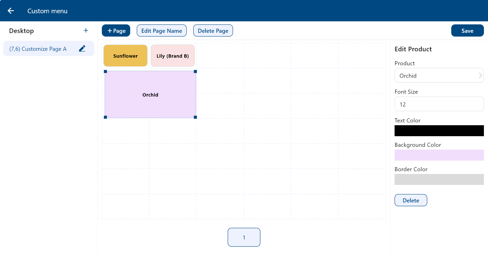The image size is (488, 254).
Task: Grab the top-left resize handle of Orchid
Action: (x=105, y=72)
